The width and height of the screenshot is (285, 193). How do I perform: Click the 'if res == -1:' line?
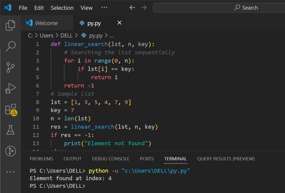click(x=72, y=135)
